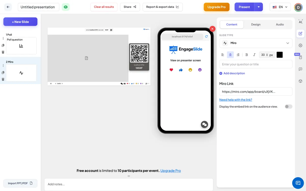Open the chat bubble in phone preview
This screenshot has height=191, width=306.
pos(204,124)
